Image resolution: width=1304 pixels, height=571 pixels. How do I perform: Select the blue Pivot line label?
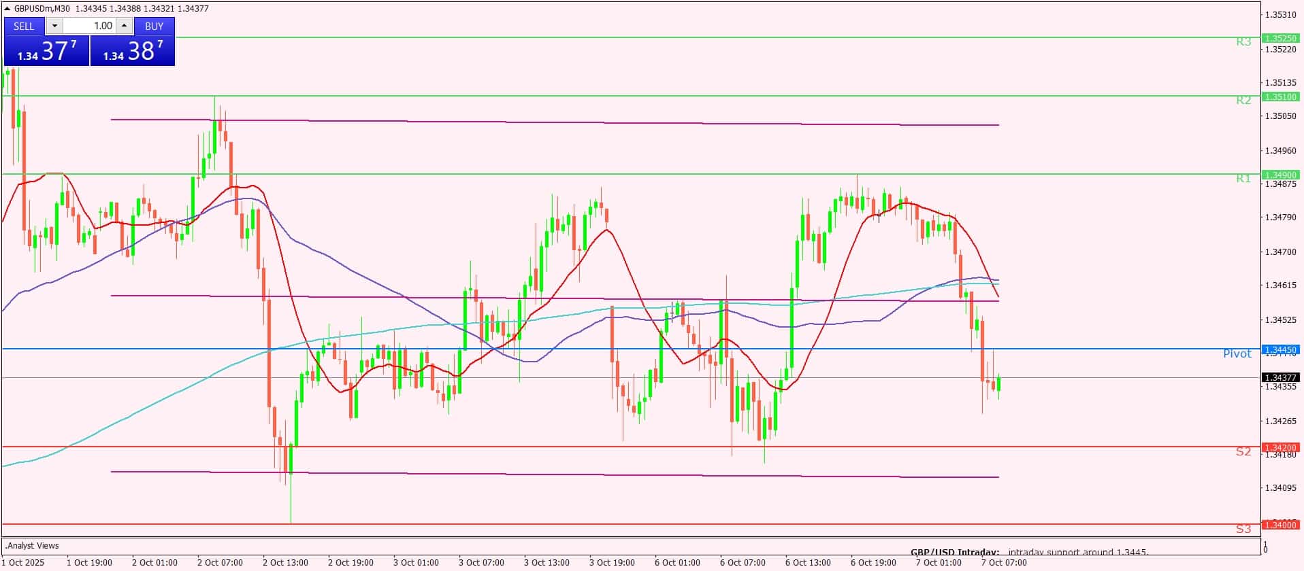[1237, 353]
